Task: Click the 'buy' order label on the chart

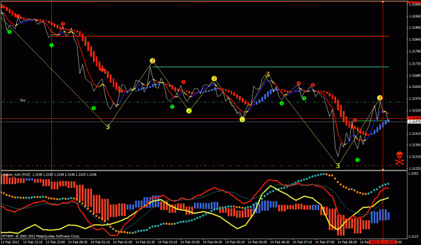Action: 23,100
